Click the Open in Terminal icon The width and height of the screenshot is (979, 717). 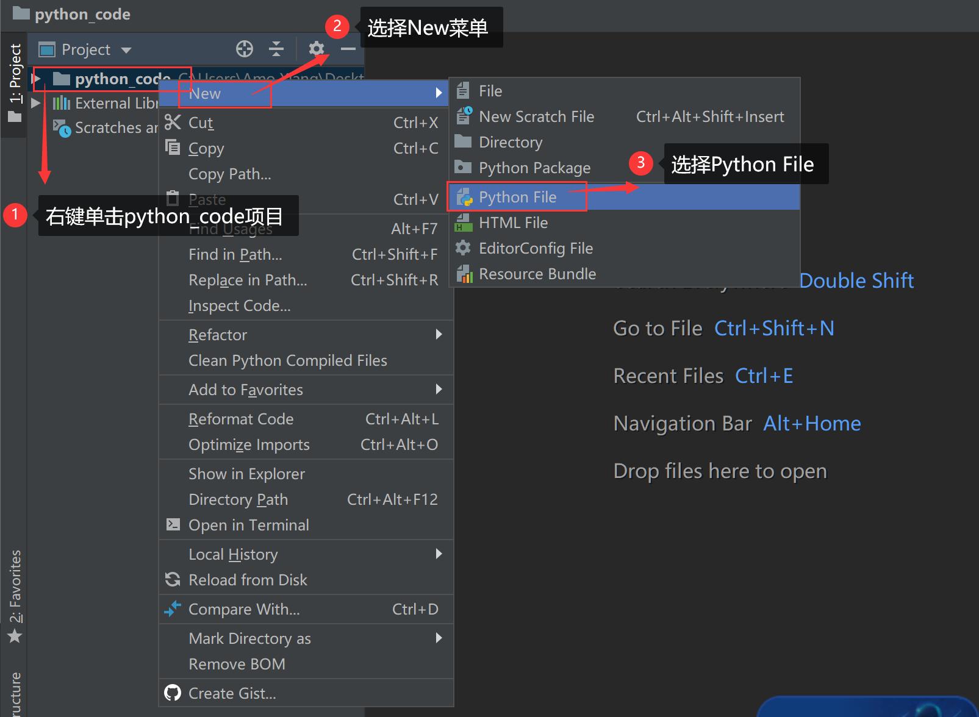point(173,524)
